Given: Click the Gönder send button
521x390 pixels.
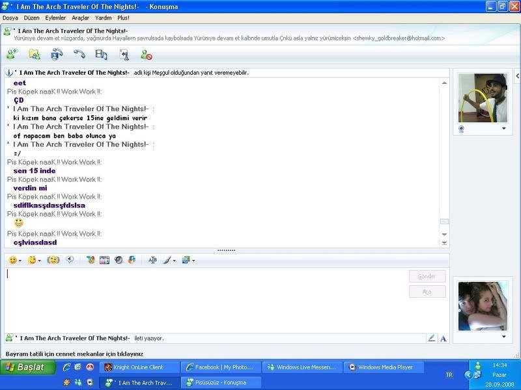Looking at the screenshot, I should tap(427, 276).
